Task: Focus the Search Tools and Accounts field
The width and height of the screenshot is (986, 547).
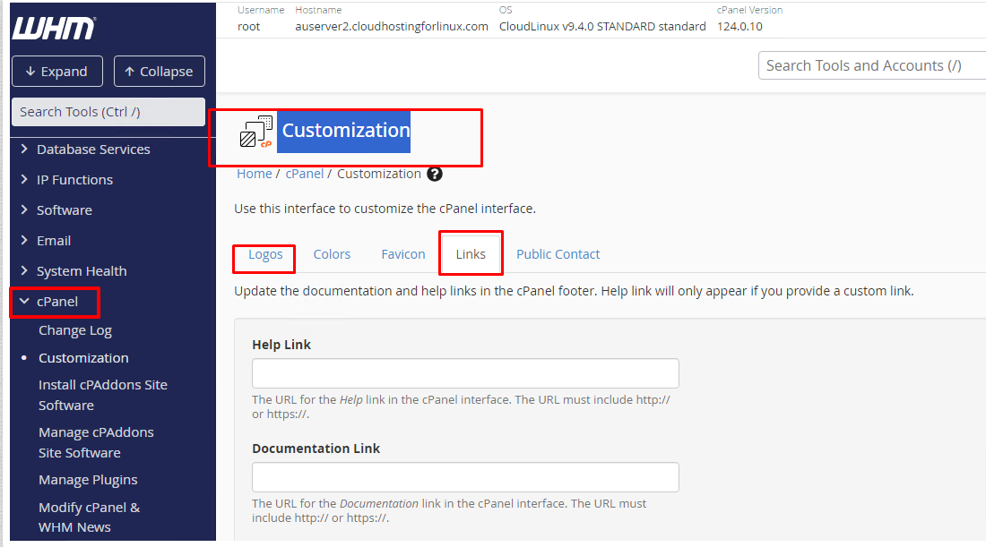Action: click(871, 65)
